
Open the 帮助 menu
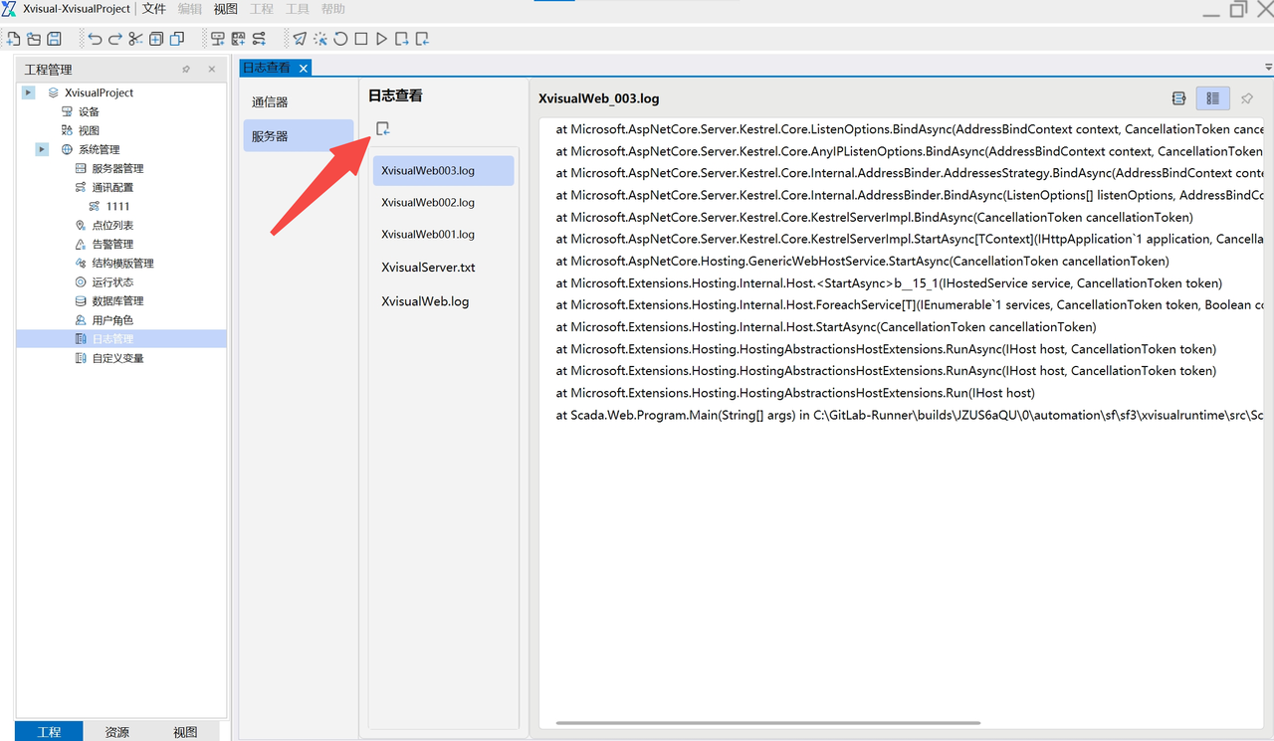coord(333,9)
